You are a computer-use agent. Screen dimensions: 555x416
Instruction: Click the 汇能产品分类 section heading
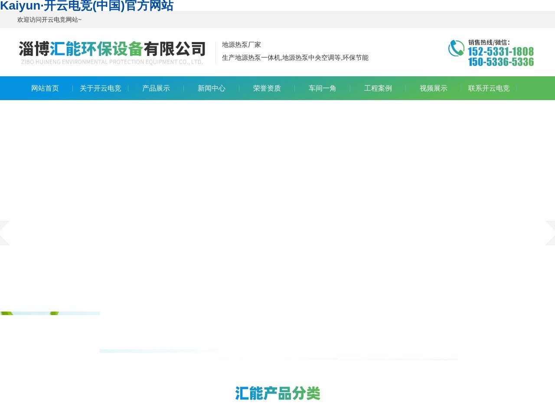tap(277, 393)
